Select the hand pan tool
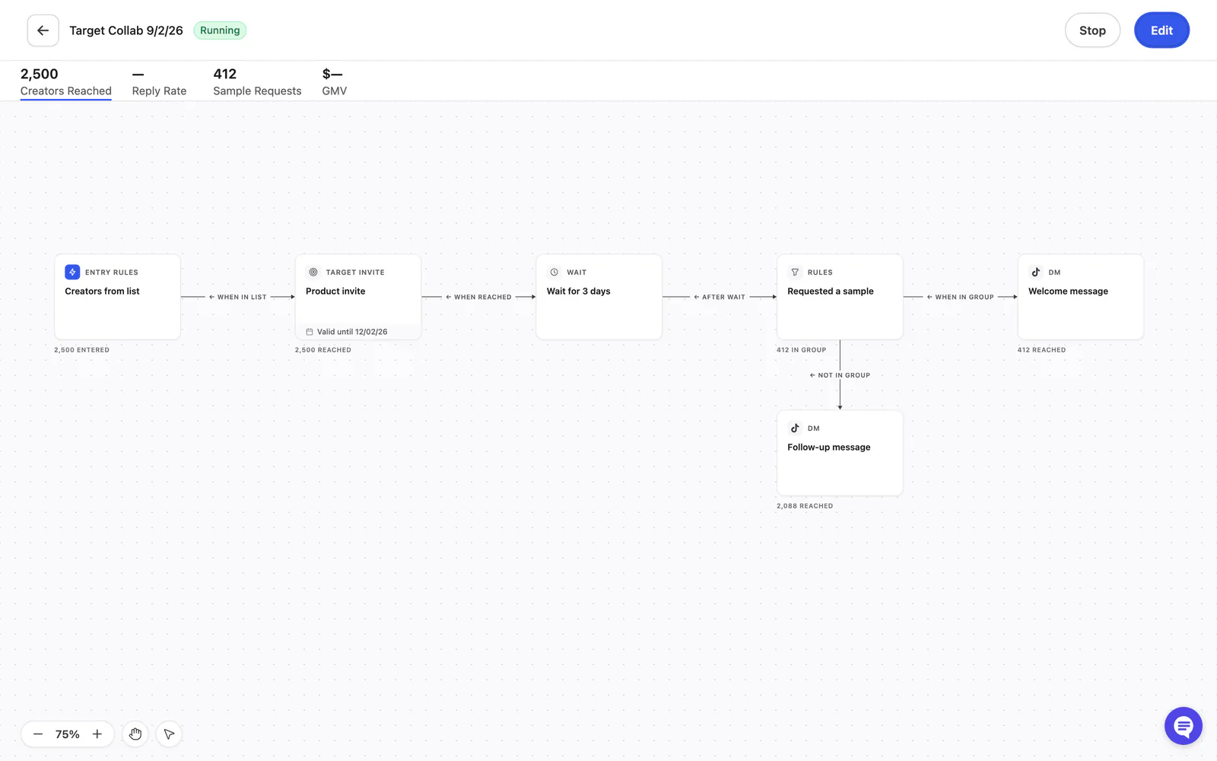This screenshot has height=761, width=1217. coord(135,734)
